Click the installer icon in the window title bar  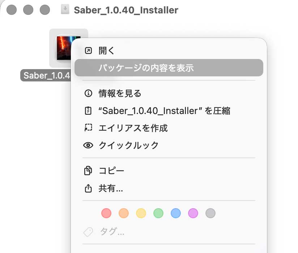(65, 9)
